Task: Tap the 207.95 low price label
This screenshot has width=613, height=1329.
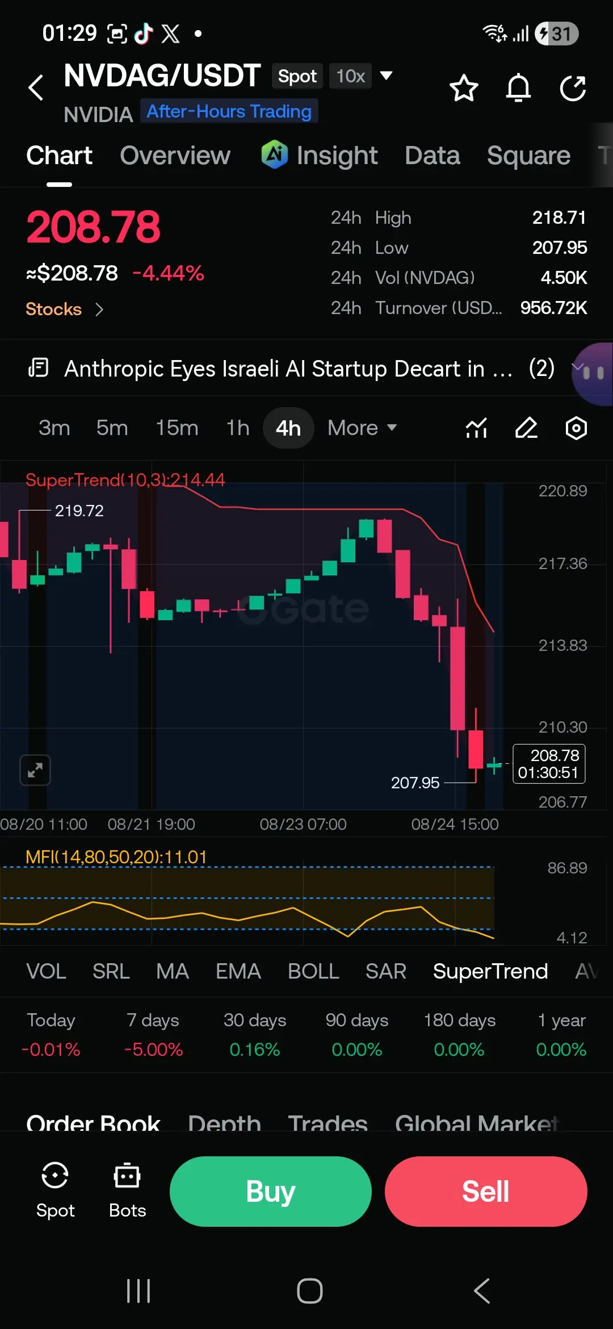Action: 415,783
